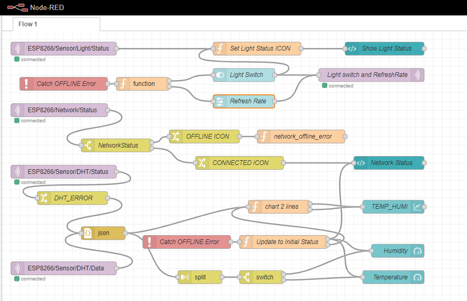Screen dimensions: 467x301
Task: Click output port of the json node
Action: point(125,233)
